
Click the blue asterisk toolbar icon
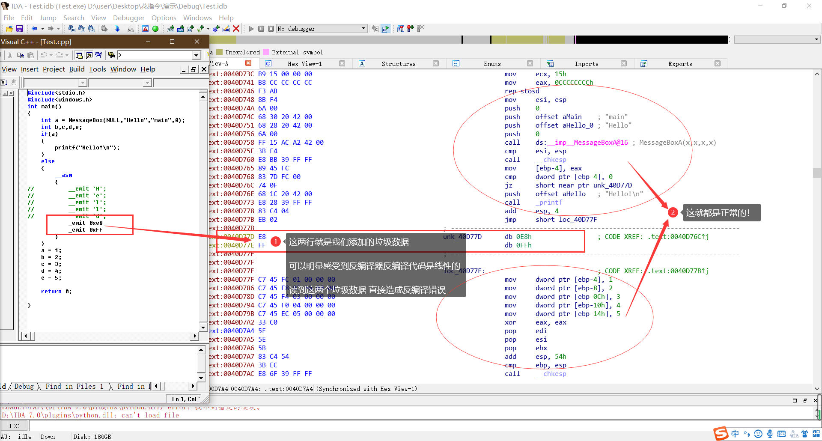click(x=216, y=29)
